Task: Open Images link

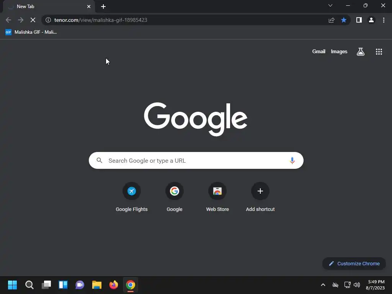Action: click(x=339, y=52)
